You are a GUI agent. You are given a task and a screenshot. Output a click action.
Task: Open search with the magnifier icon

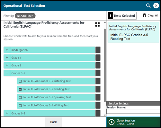(148, 5)
